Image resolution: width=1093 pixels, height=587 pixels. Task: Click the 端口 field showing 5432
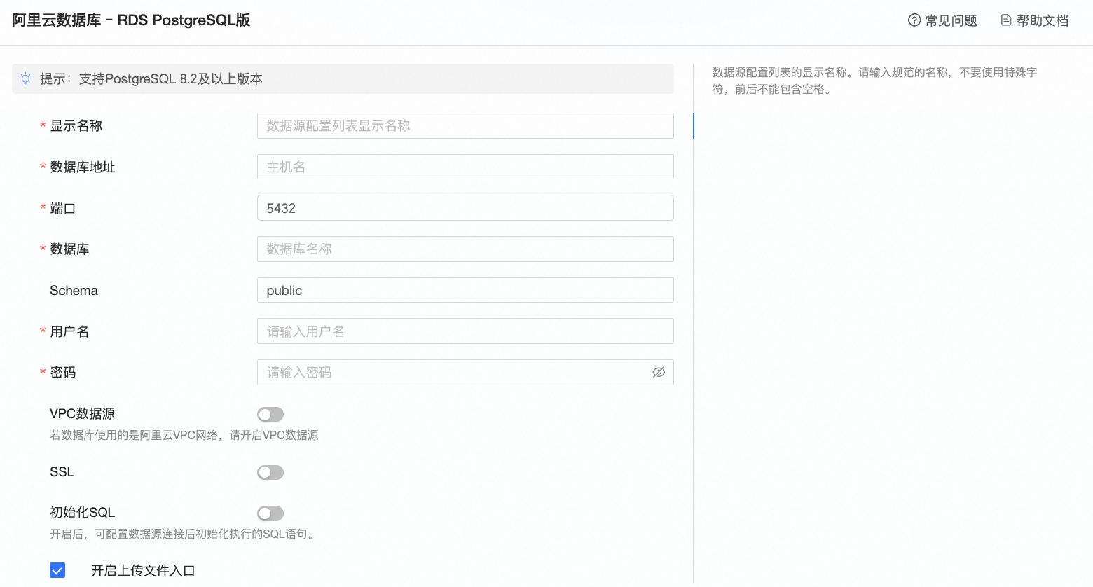tap(465, 208)
